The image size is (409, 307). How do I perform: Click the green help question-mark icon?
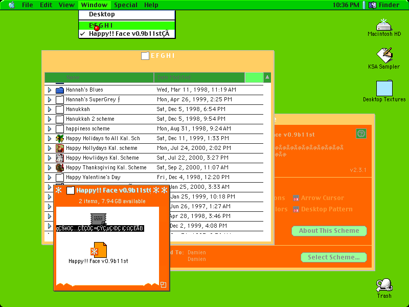tap(361, 134)
